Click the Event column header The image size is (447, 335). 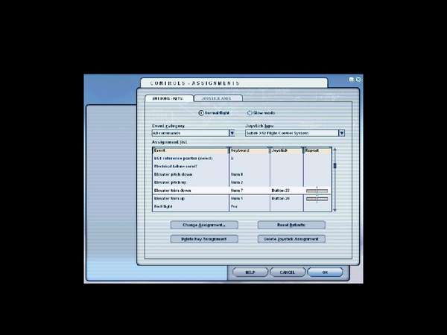[191, 150]
